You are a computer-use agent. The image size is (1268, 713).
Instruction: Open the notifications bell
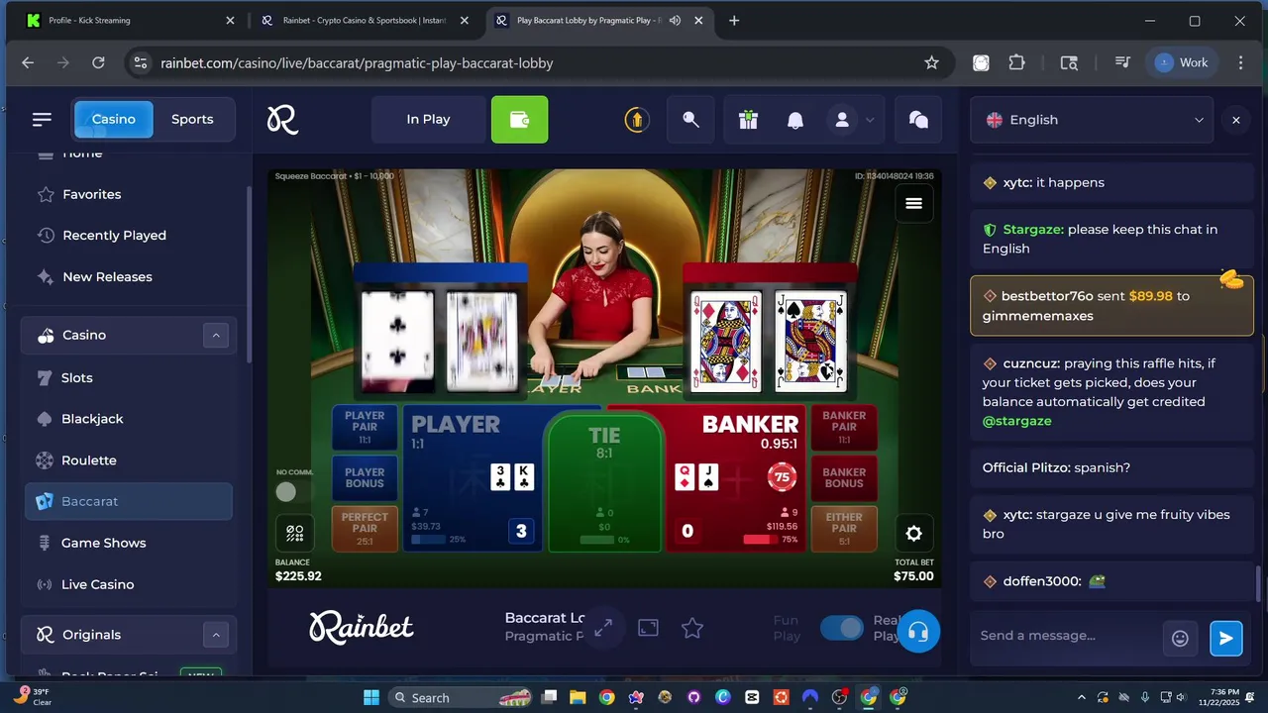coord(795,120)
